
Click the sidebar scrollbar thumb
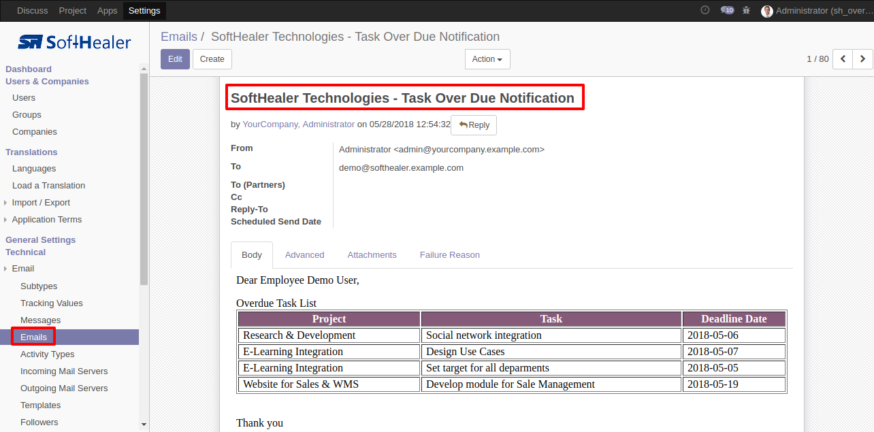(x=144, y=178)
